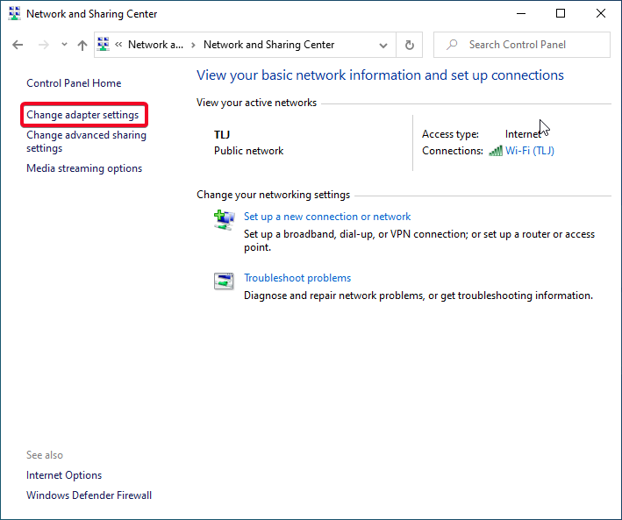Open the Recent locations dropdown arrow

click(64, 45)
